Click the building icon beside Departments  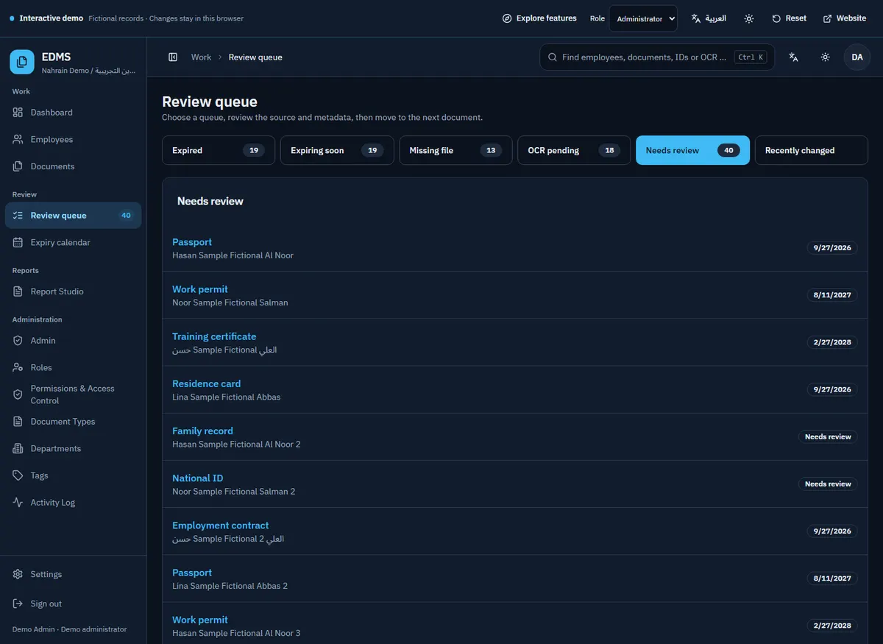18,449
